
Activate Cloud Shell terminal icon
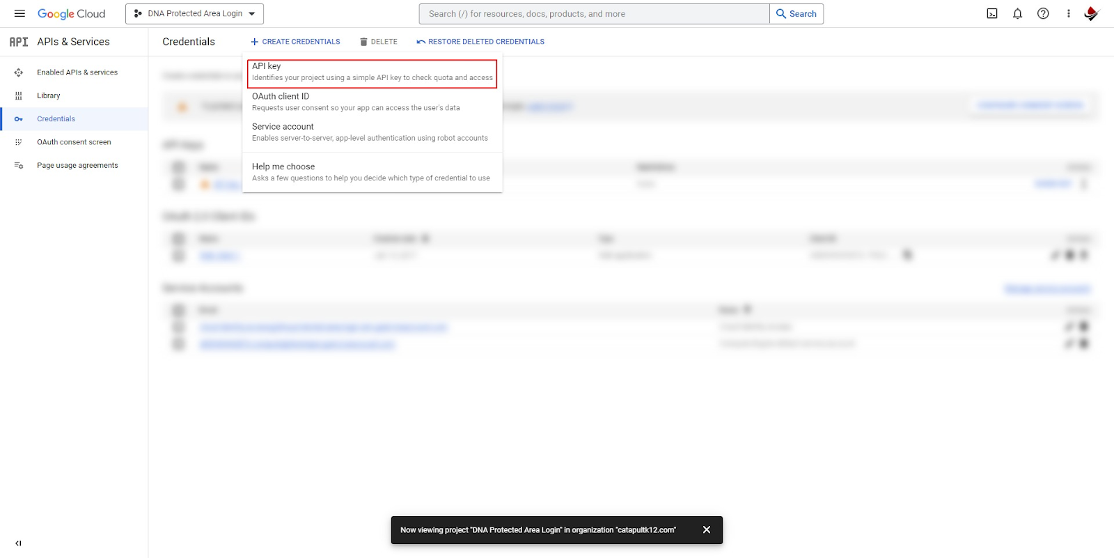(992, 14)
